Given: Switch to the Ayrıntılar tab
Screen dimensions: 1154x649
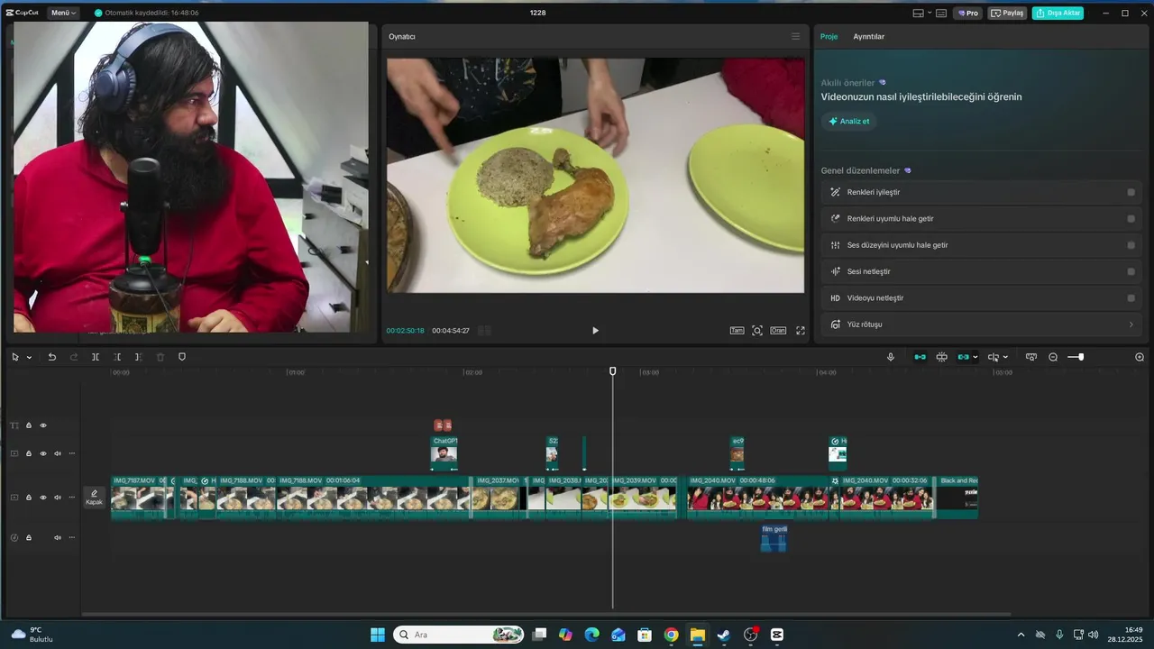Looking at the screenshot, I should pos(869,36).
